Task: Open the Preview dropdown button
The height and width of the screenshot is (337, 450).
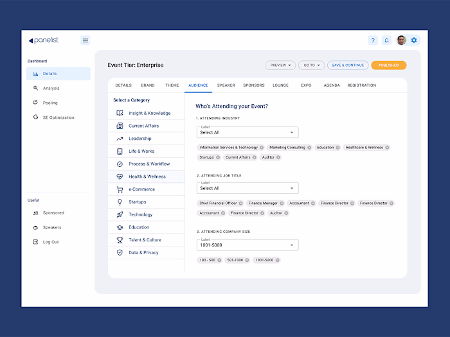Action: [x=280, y=65]
